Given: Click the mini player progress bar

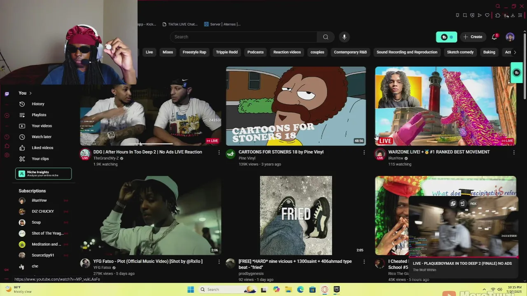Looking at the screenshot, I should pos(463,257).
